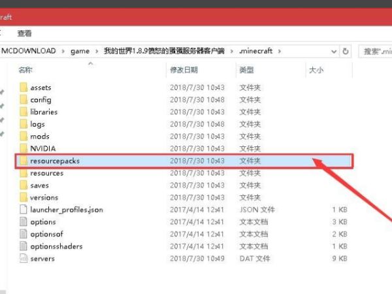Screen dimensions: 392x294
Task: Refresh the current folder view
Action: coord(345,51)
